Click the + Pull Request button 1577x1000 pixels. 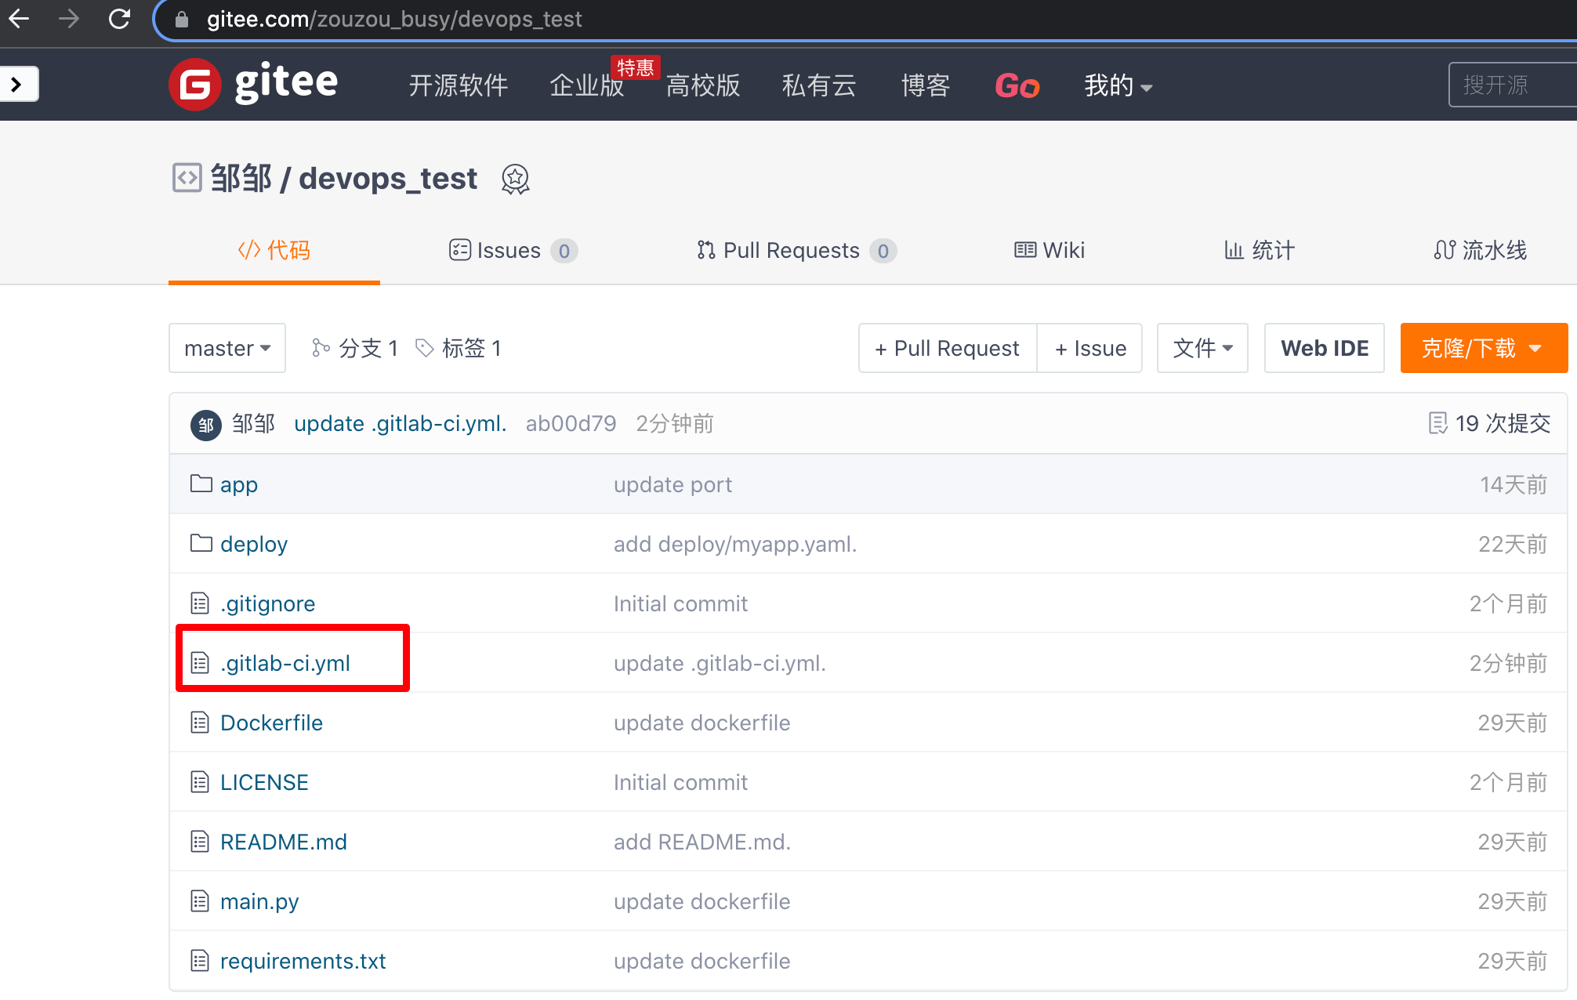click(947, 348)
